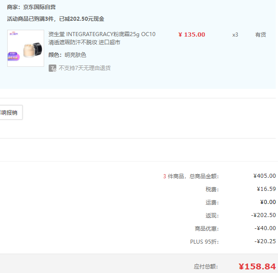Select the label 运费
This screenshot has width=278, height=273.
pos(212,203)
